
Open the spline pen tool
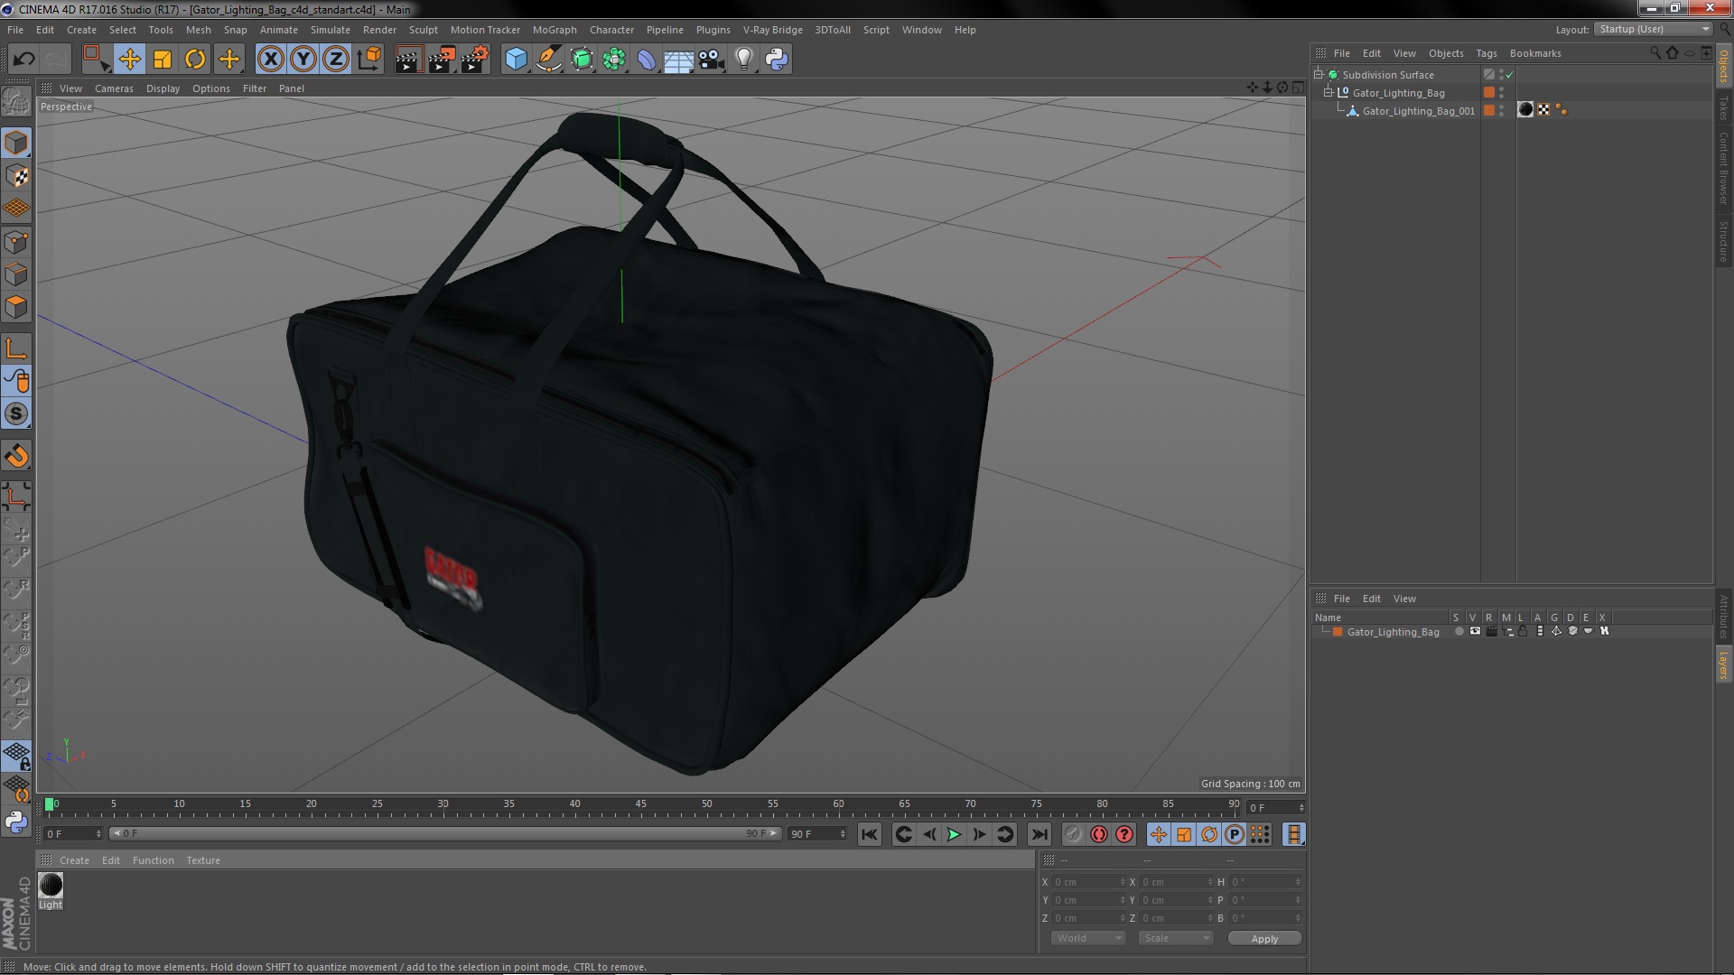(x=548, y=60)
